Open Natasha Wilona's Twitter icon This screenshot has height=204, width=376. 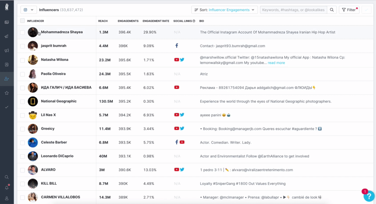(182, 60)
